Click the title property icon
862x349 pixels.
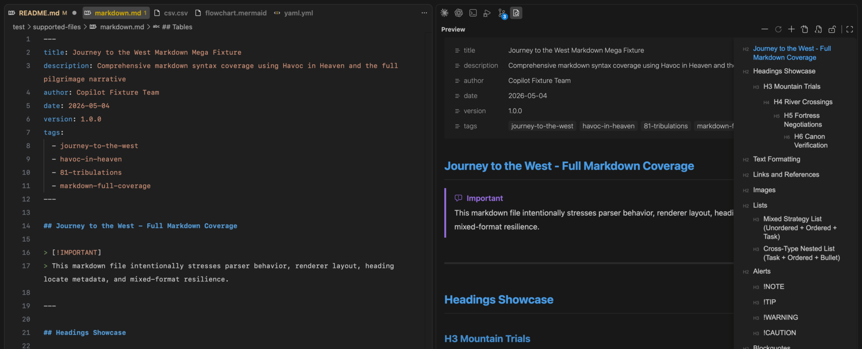click(x=457, y=50)
